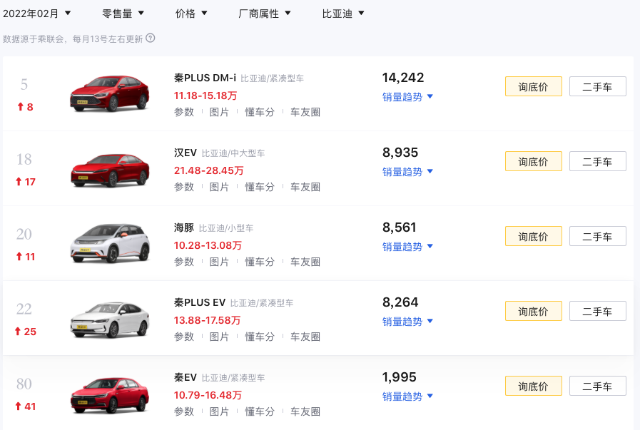
Task: Expand the 零售量 filter dropdown
Action: pyautogui.click(x=123, y=14)
